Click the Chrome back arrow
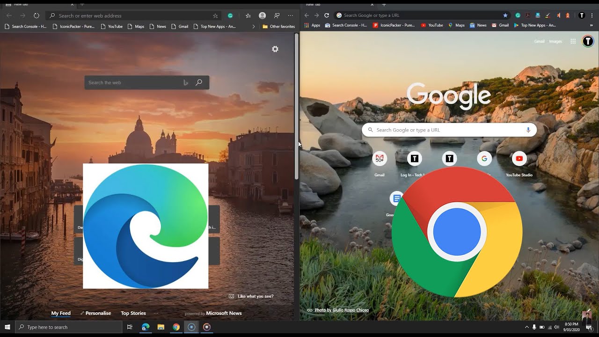 click(x=307, y=15)
